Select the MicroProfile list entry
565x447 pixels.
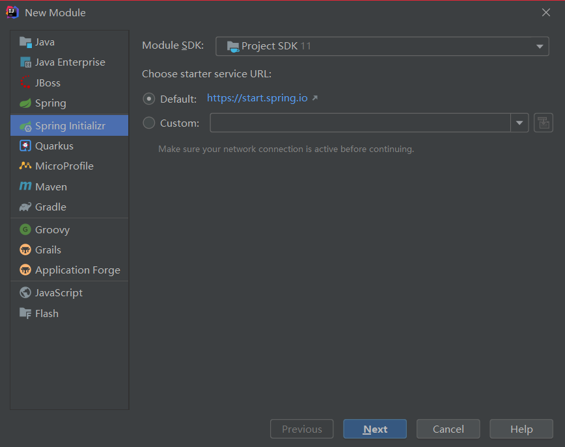[x=69, y=166]
